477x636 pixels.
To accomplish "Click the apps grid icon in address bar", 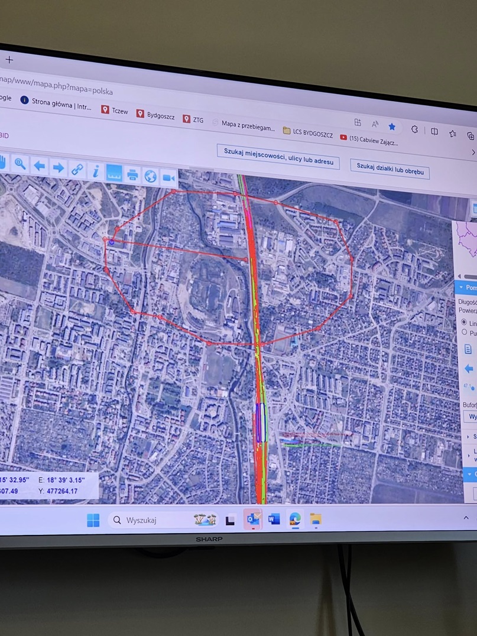I will tap(358, 122).
